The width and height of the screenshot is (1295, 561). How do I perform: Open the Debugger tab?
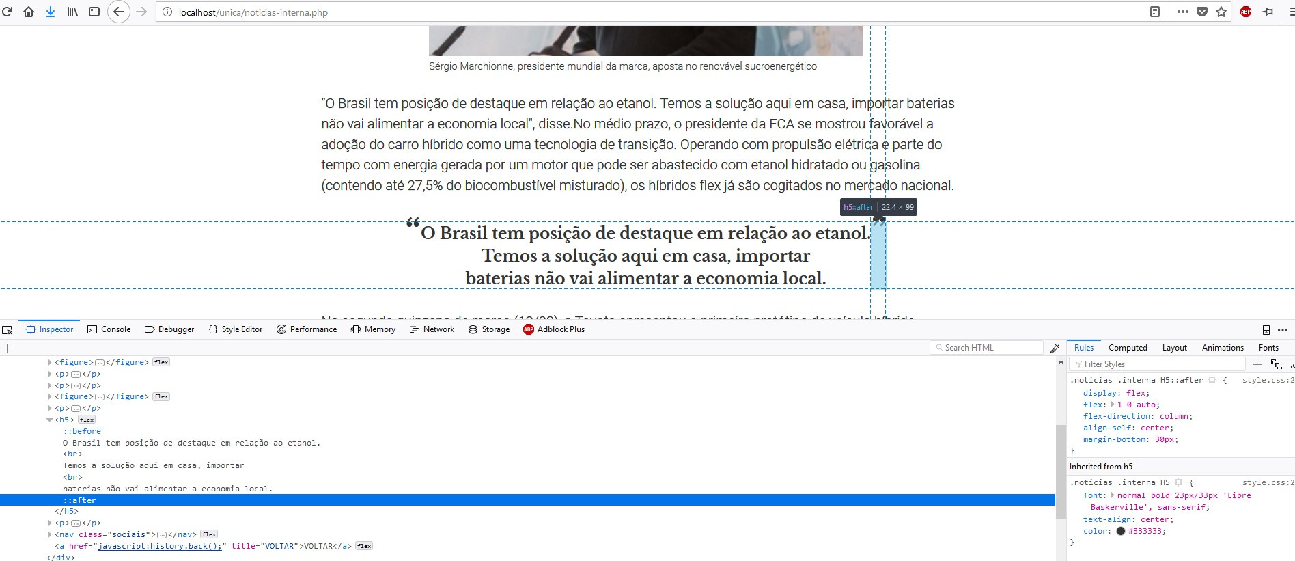click(169, 329)
